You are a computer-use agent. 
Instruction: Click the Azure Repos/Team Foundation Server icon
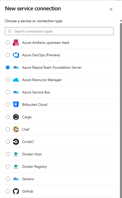point(16,67)
